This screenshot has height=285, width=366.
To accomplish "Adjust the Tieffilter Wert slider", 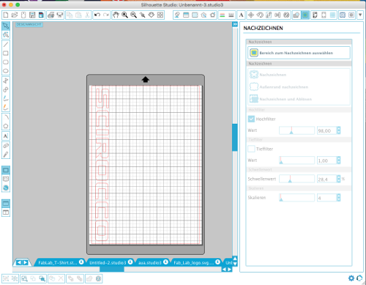I will tap(296, 160).
